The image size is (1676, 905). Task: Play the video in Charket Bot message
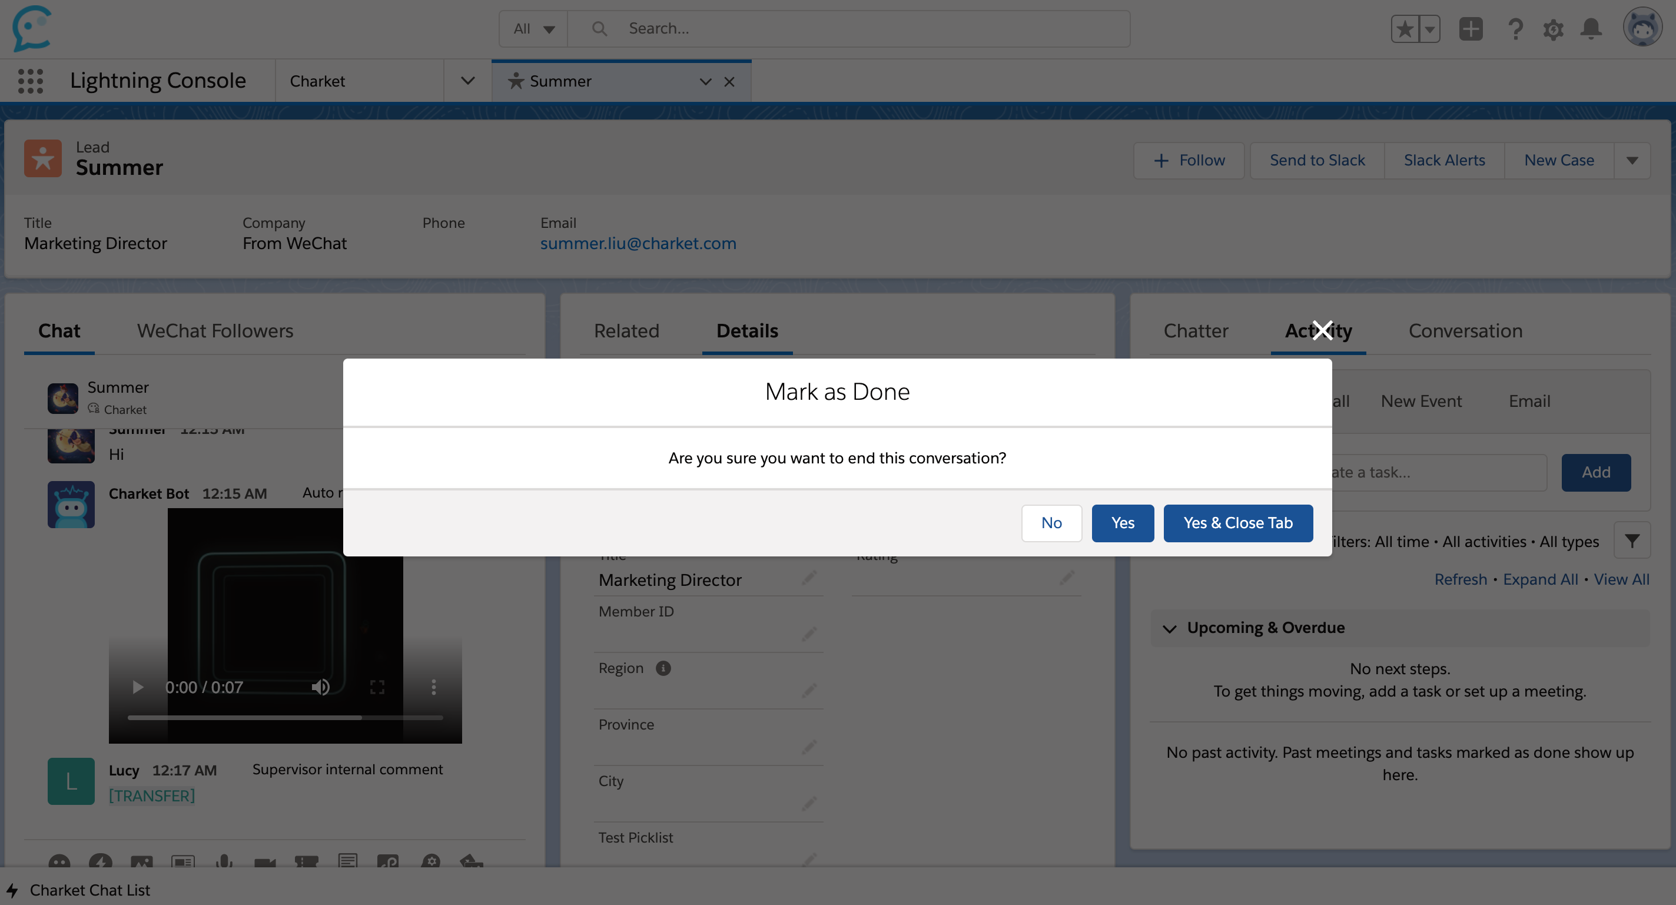click(137, 687)
